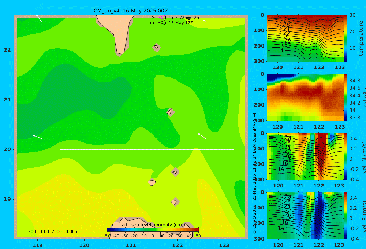Click the 'temperature' axis label
The image size is (366, 249).
tap(361, 38)
